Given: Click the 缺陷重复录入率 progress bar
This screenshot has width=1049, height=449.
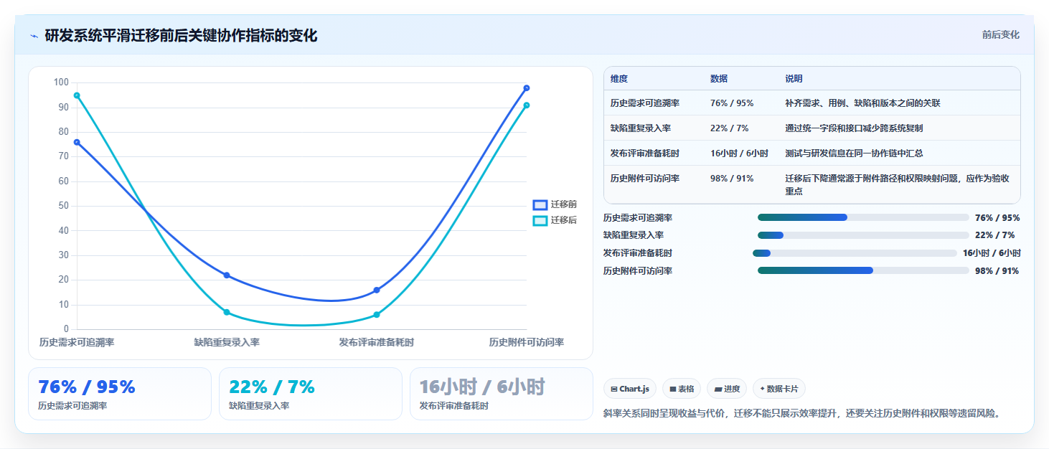Looking at the screenshot, I should tap(863, 235).
